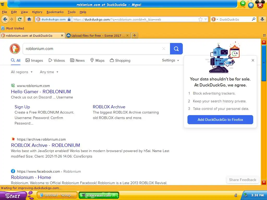The image size is (267, 200).
Task: Open the History menu
Action: click(x=37, y=12)
